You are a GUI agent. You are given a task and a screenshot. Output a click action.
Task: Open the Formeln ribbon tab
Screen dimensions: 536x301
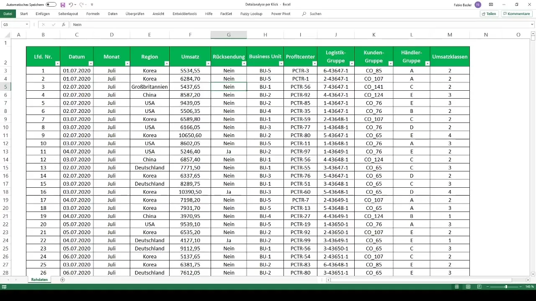93,14
